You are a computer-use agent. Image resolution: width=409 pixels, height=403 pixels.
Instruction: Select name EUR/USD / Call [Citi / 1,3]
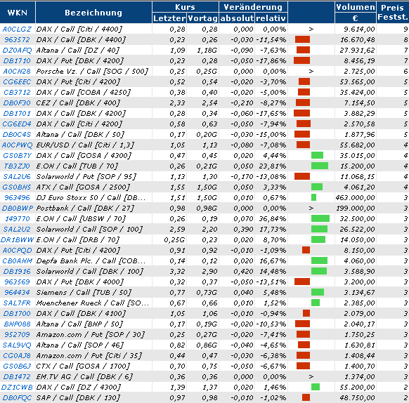click(85, 145)
